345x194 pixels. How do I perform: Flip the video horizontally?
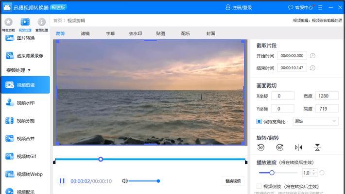(298, 147)
